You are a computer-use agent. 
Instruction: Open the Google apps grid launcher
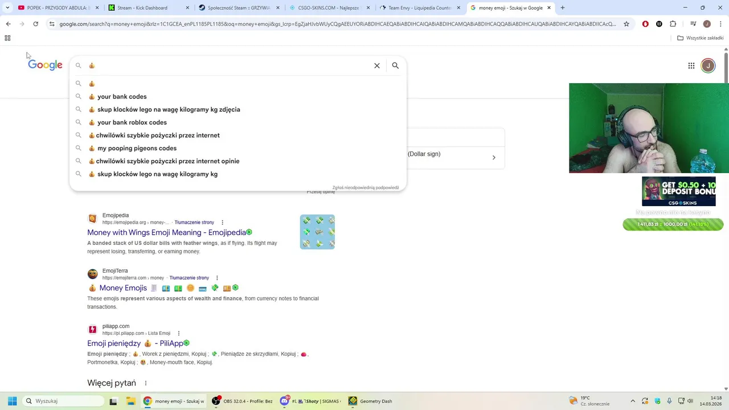(691, 65)
